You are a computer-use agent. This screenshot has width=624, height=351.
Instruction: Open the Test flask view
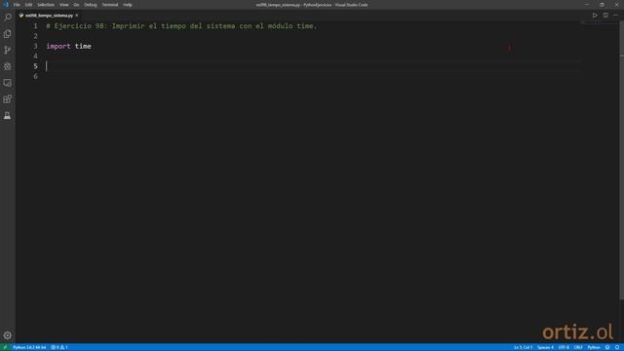(7, 115)
